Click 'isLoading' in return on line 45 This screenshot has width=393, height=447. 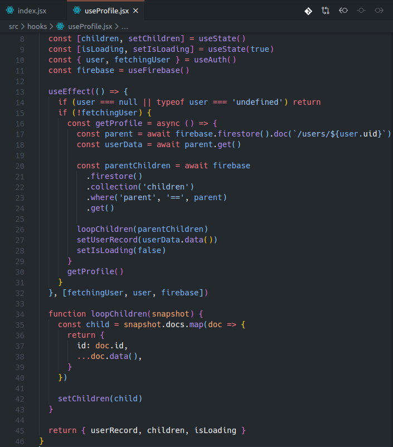pos(215,430)
